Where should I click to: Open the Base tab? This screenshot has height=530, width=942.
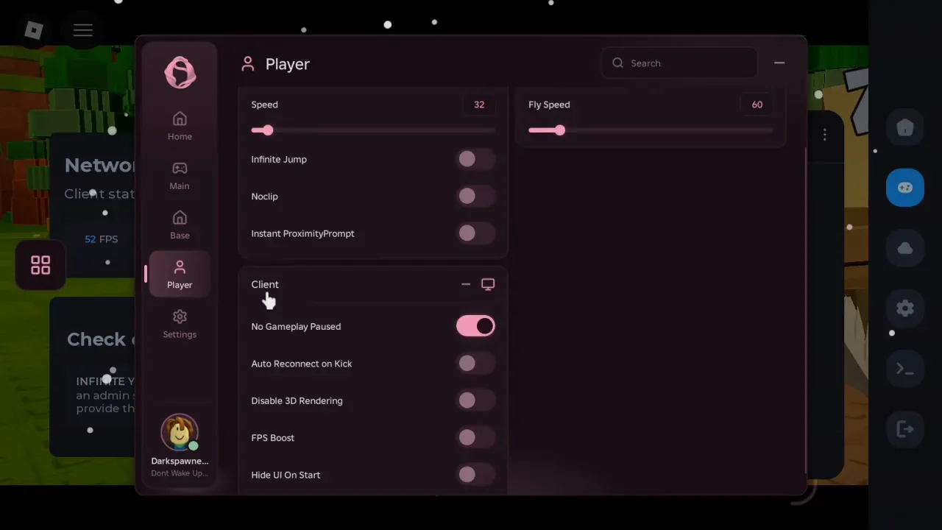180,225
